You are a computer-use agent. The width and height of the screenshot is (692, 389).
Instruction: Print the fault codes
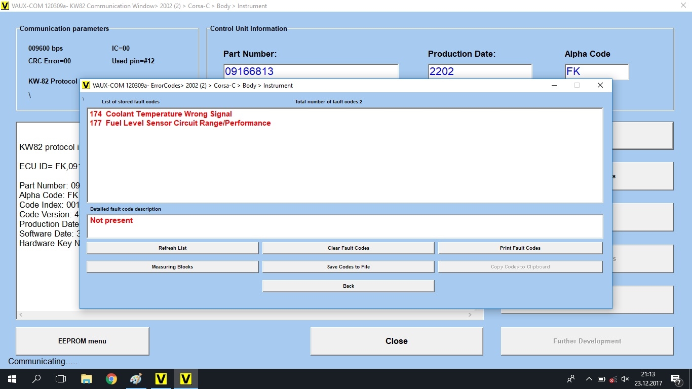[520, 248]
